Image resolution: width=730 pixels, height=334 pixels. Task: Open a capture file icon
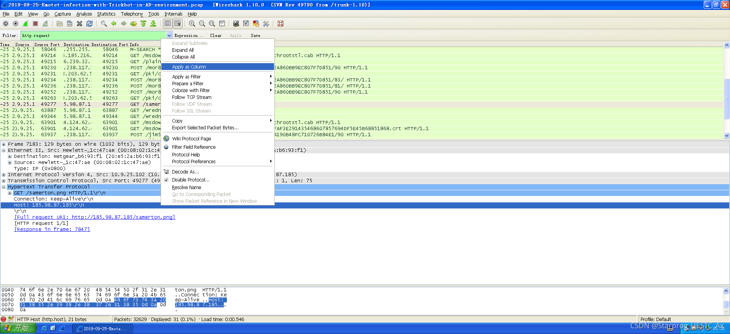60,24
